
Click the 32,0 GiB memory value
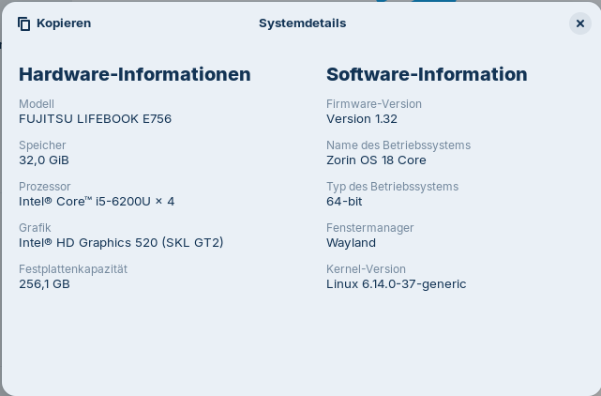pyautogui.click(x=44, y=160)
